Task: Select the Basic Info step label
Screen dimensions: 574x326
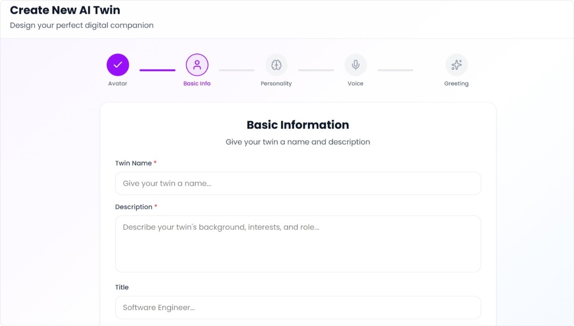Action: coord(197,84)
